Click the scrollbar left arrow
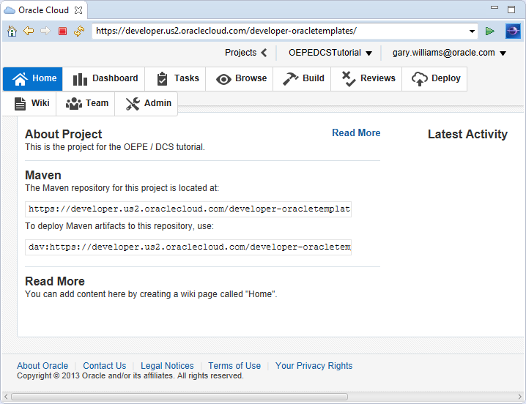 tap(6, 397)
